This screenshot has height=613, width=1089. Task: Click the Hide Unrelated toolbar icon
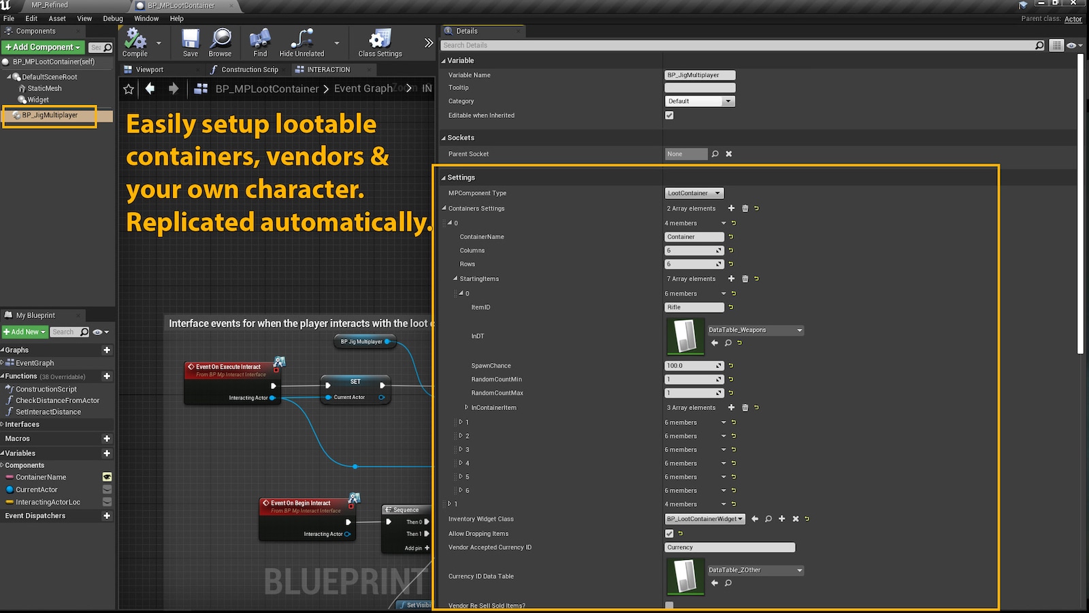pyautogui.click(x=302, y=42)
